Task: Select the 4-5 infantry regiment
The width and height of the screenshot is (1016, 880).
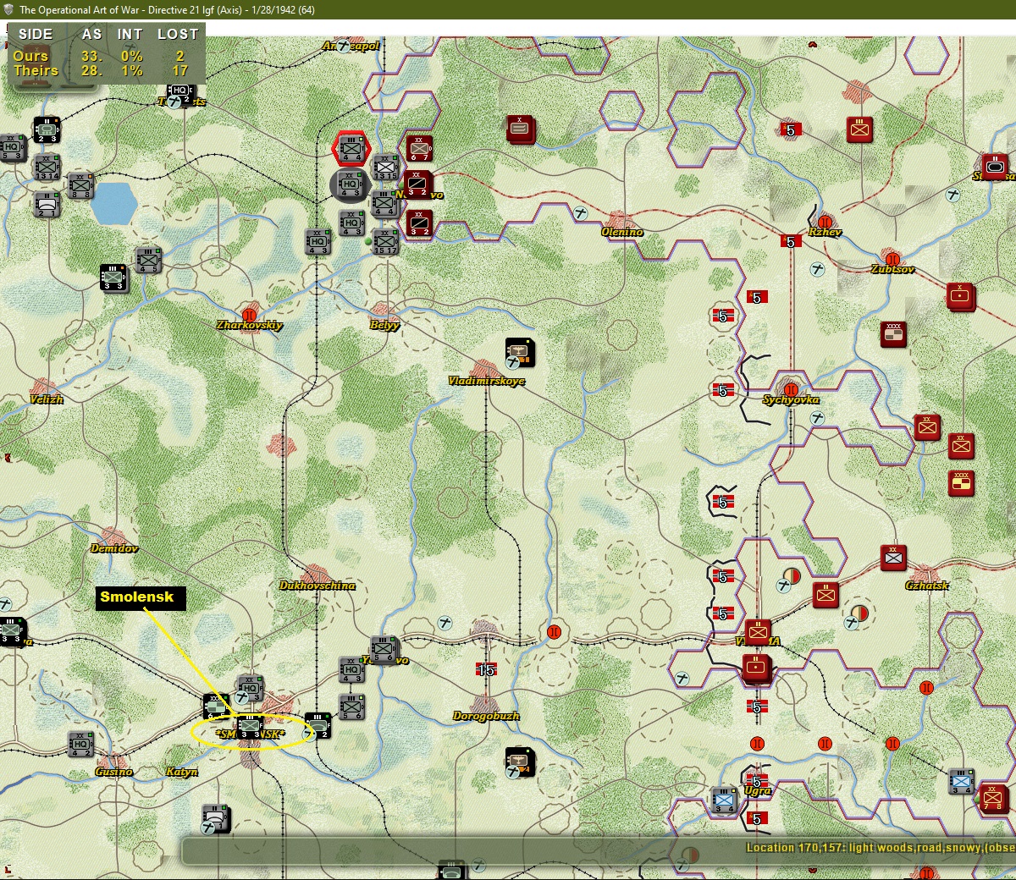Action: [148, 260]
